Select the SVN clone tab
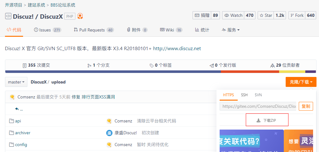Image resolution: width=319 pixels, height=152 pixels. (258, 95)
